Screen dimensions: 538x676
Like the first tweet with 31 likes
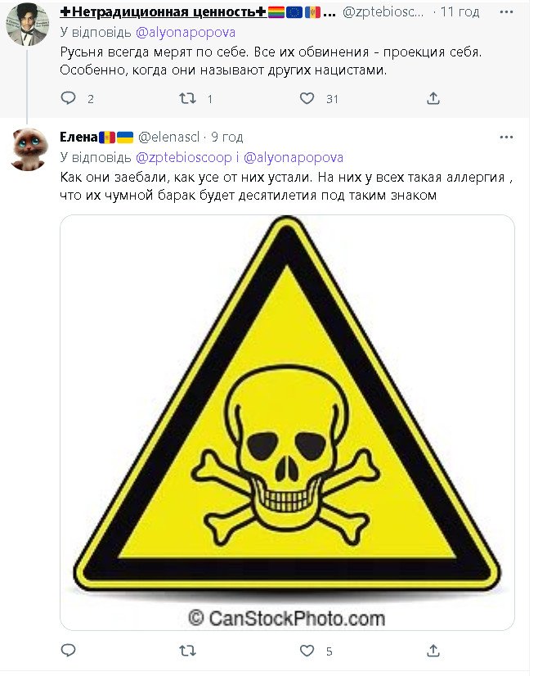click(x=307, y=99)
